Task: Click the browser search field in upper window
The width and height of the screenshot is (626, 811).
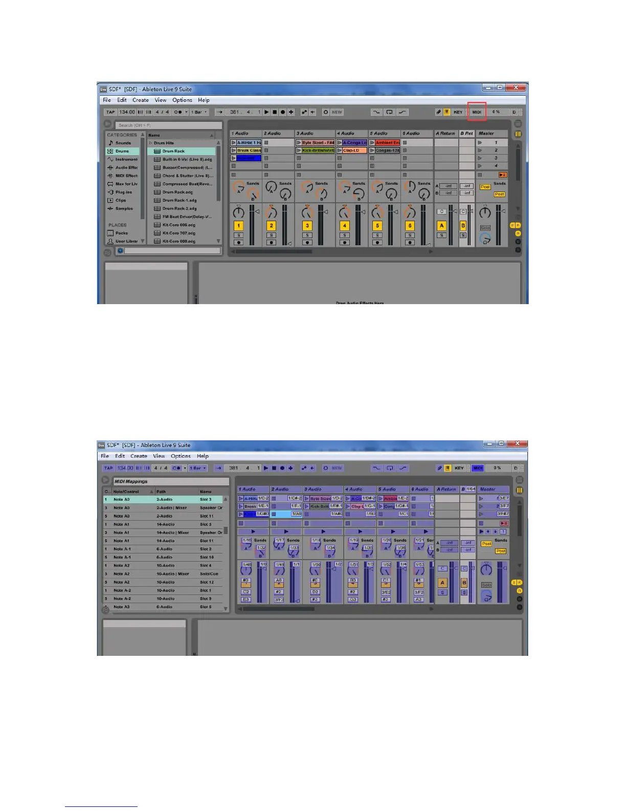Action: 169,125
